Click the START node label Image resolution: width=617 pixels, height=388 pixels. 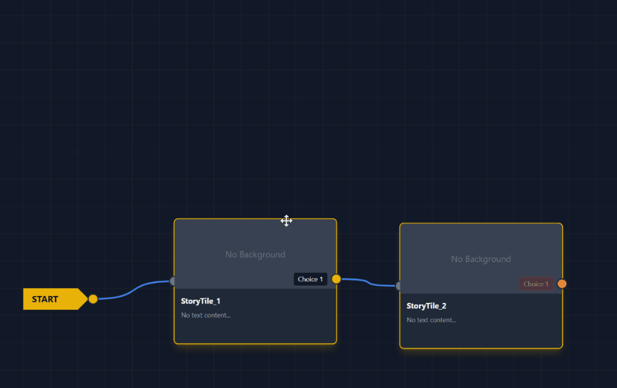46,299
